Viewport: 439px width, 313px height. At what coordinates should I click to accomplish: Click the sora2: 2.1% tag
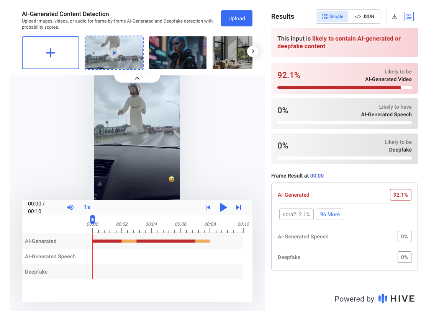(296, 214)
